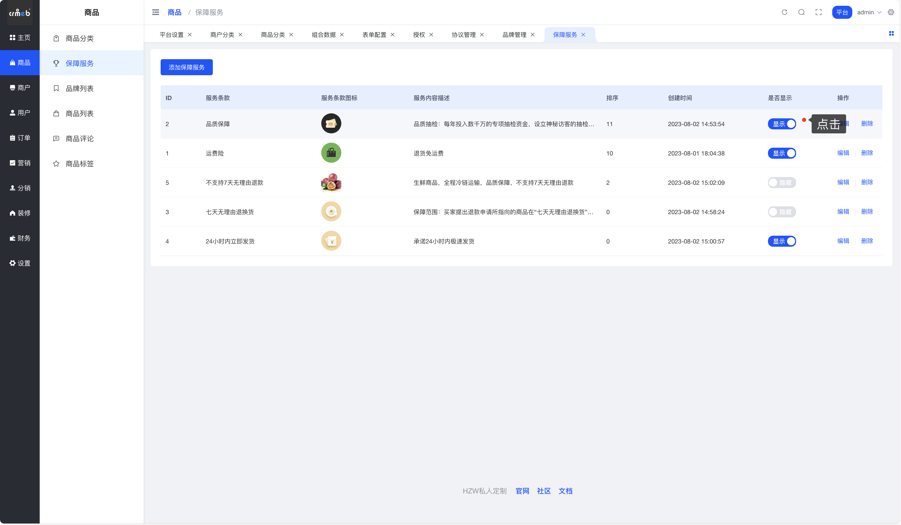The width and height of the screenshot is (901, 525).
Task: Select 商品列表 in the submenu
Action: 79,114
